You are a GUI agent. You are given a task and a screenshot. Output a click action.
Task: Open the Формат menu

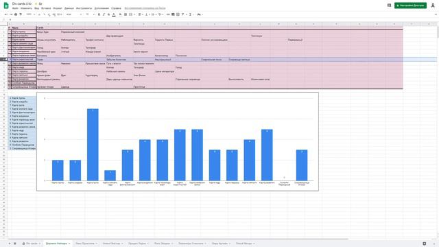tap(58, 8)
